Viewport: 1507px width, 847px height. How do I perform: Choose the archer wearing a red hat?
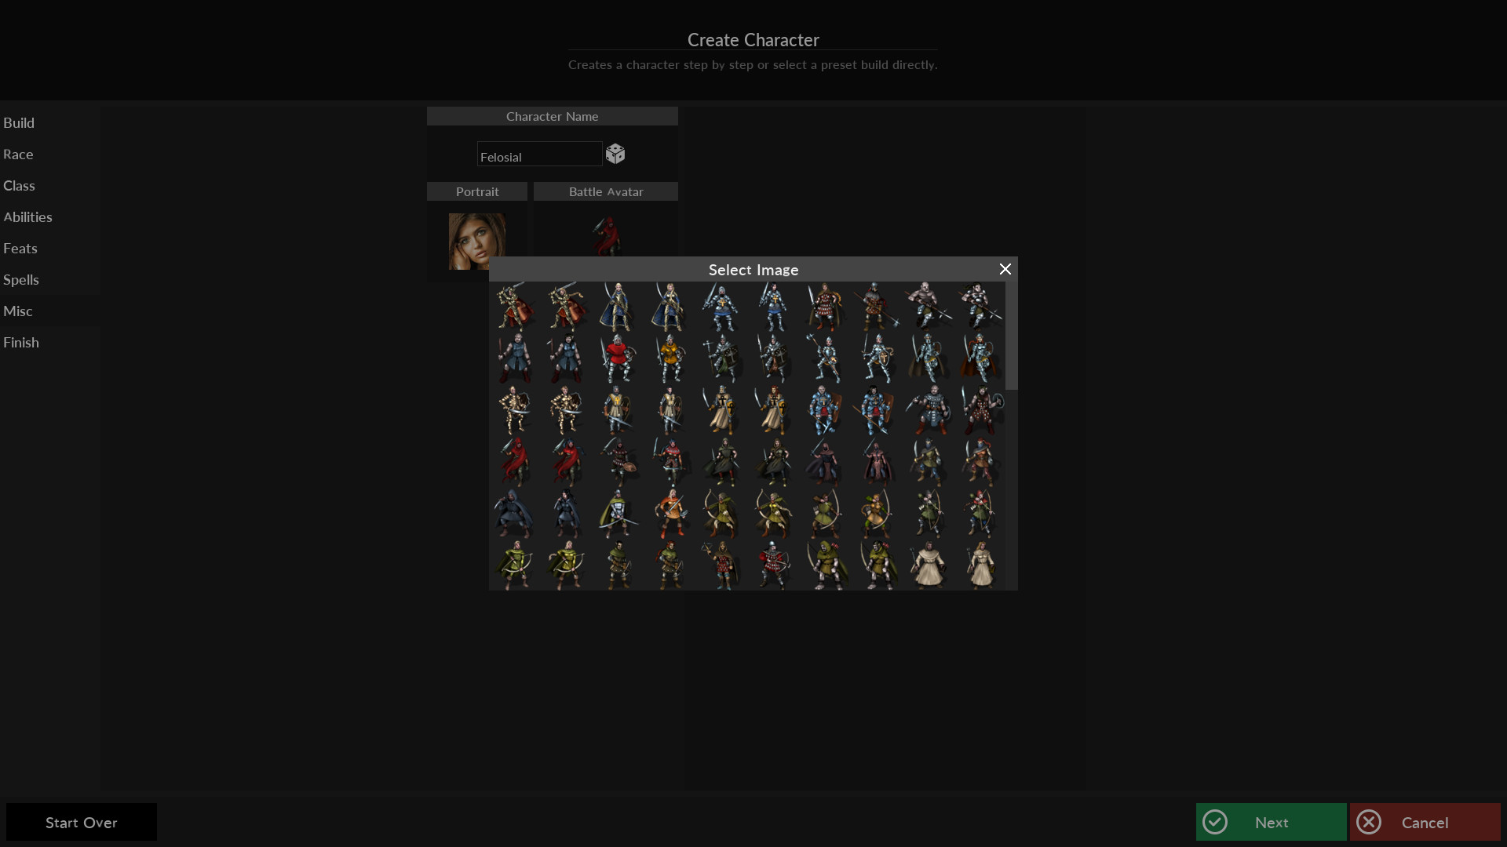[x=980, y=514]
